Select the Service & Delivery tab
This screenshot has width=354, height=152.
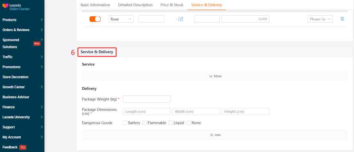pyautogui.click(x=206, y=5)
